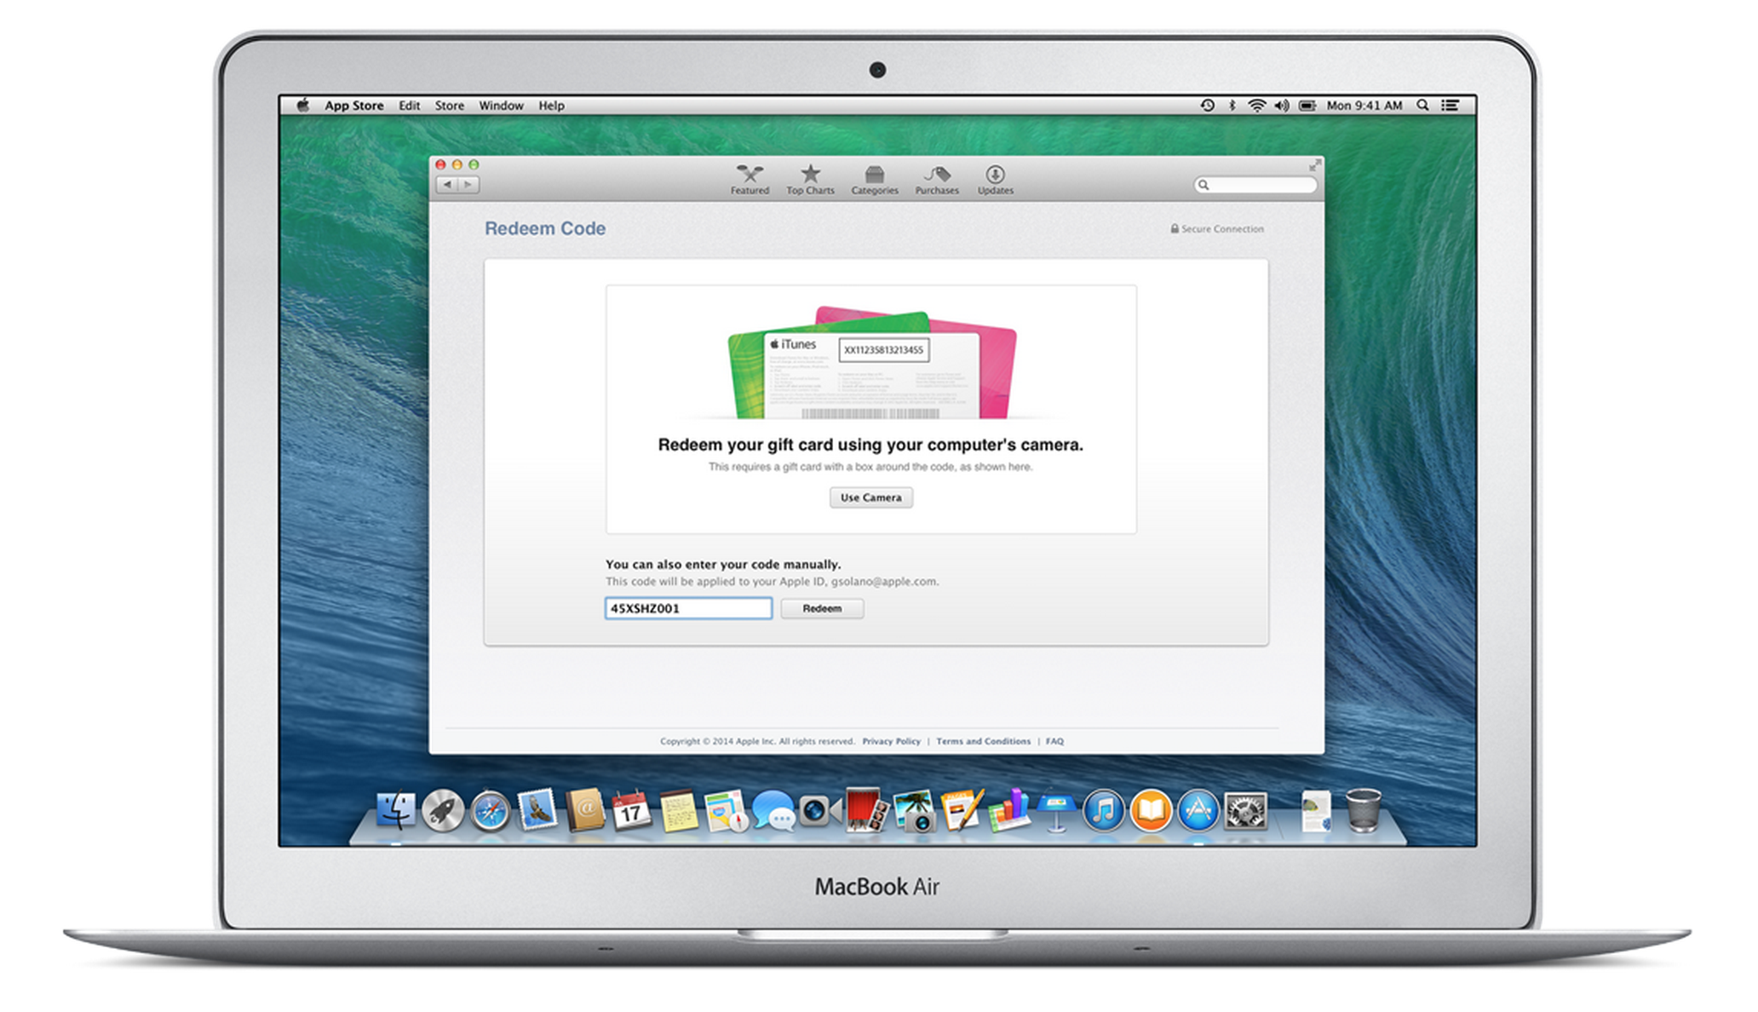The width and height of the screenshot is (1758, 1012).
Task: Launch Safari from the Dock
Action: (491, 811)
